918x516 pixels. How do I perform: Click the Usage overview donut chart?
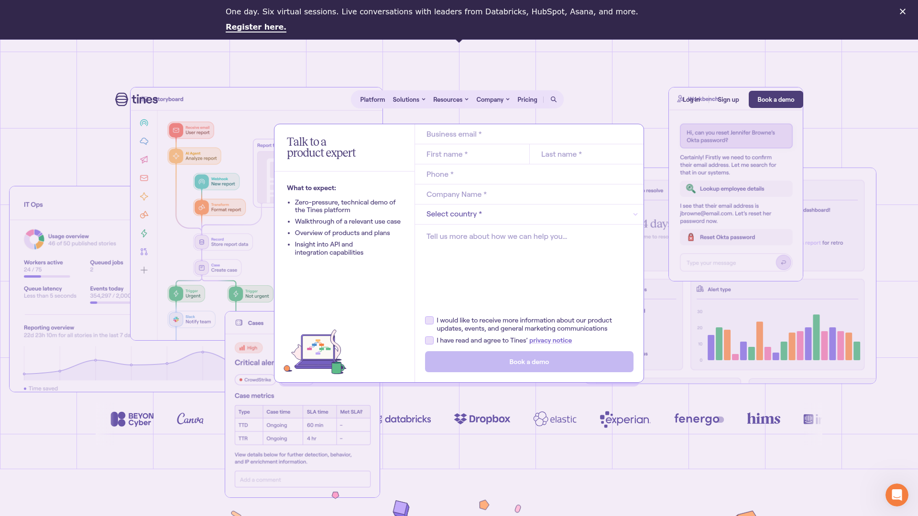34,239
